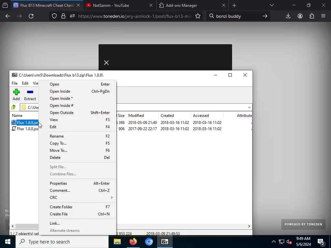Open a new Firefox tab
This screenshot has width=331, height=248.
[x=234, y=5]
